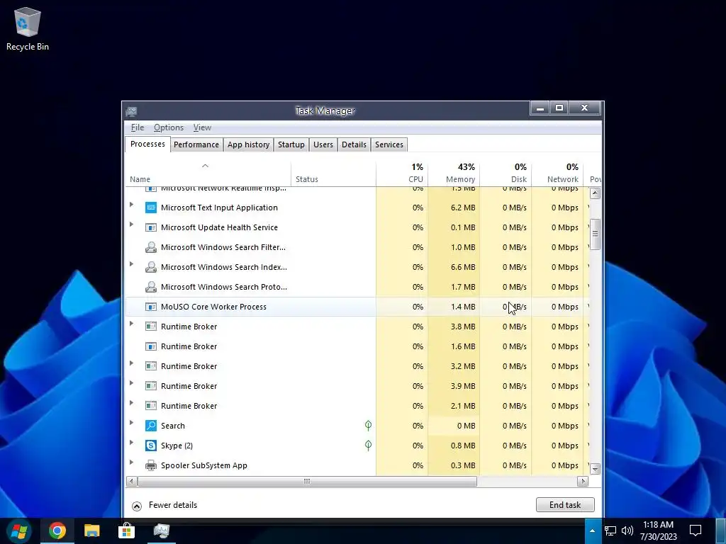Click the Runtime Broker icon in the 3.9 MB row

tap(151, 386)
